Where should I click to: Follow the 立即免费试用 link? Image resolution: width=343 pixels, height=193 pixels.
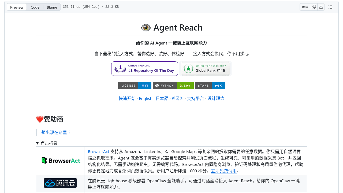(x=224, y=171)
